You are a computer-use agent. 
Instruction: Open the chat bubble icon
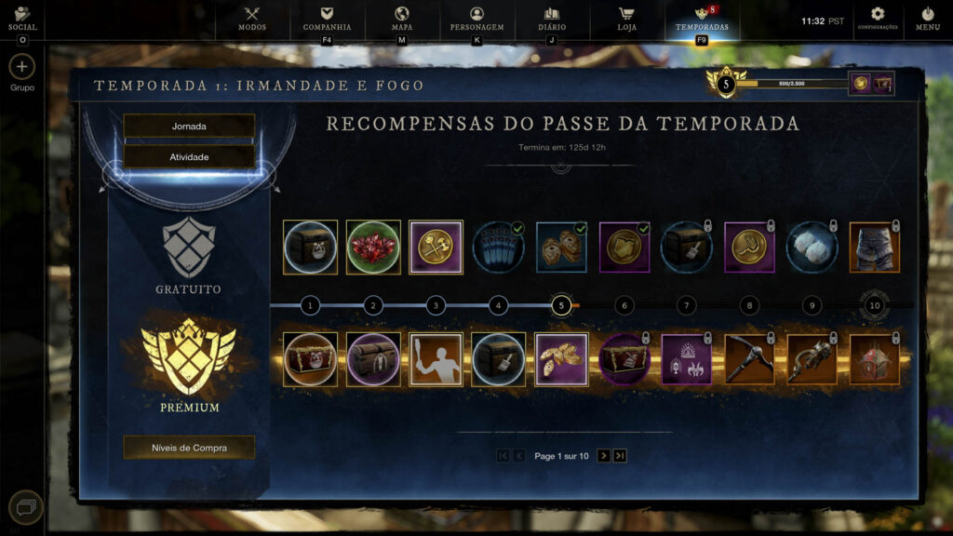[25, 507]
